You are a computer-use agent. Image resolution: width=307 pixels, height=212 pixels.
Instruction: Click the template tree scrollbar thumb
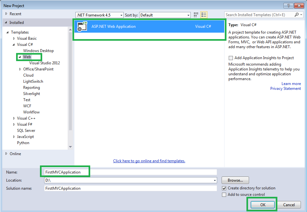coord(70,81)
